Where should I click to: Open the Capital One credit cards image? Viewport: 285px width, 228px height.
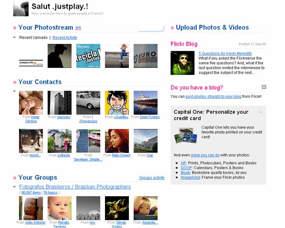tap(185, 135)
